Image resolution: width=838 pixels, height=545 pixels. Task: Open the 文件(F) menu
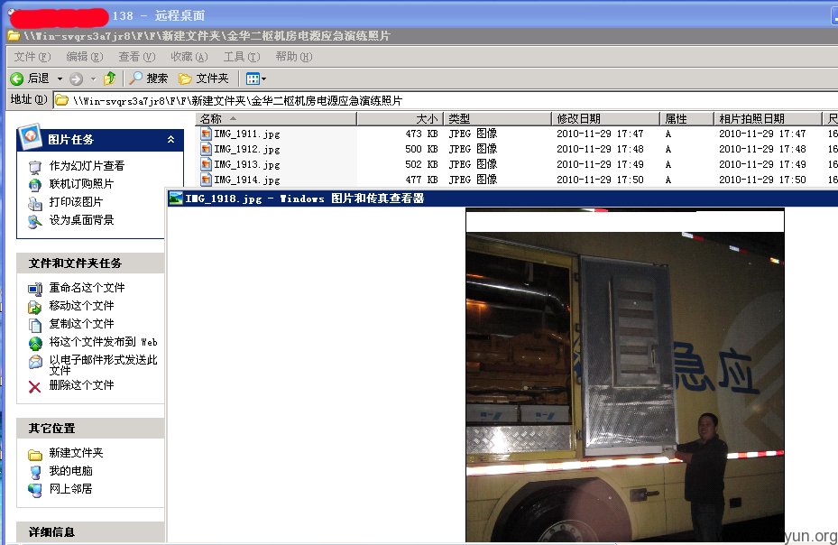pyautogui.click(x=32, y=57)
